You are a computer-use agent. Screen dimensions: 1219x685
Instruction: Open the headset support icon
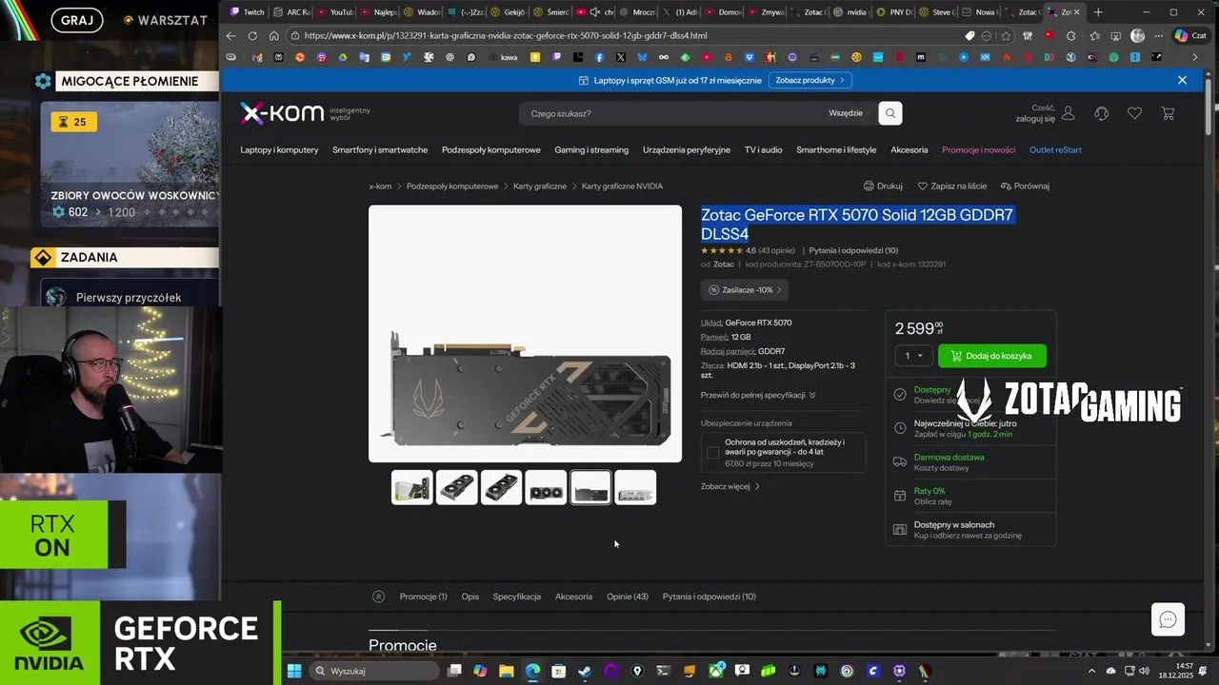point(1102,113)
